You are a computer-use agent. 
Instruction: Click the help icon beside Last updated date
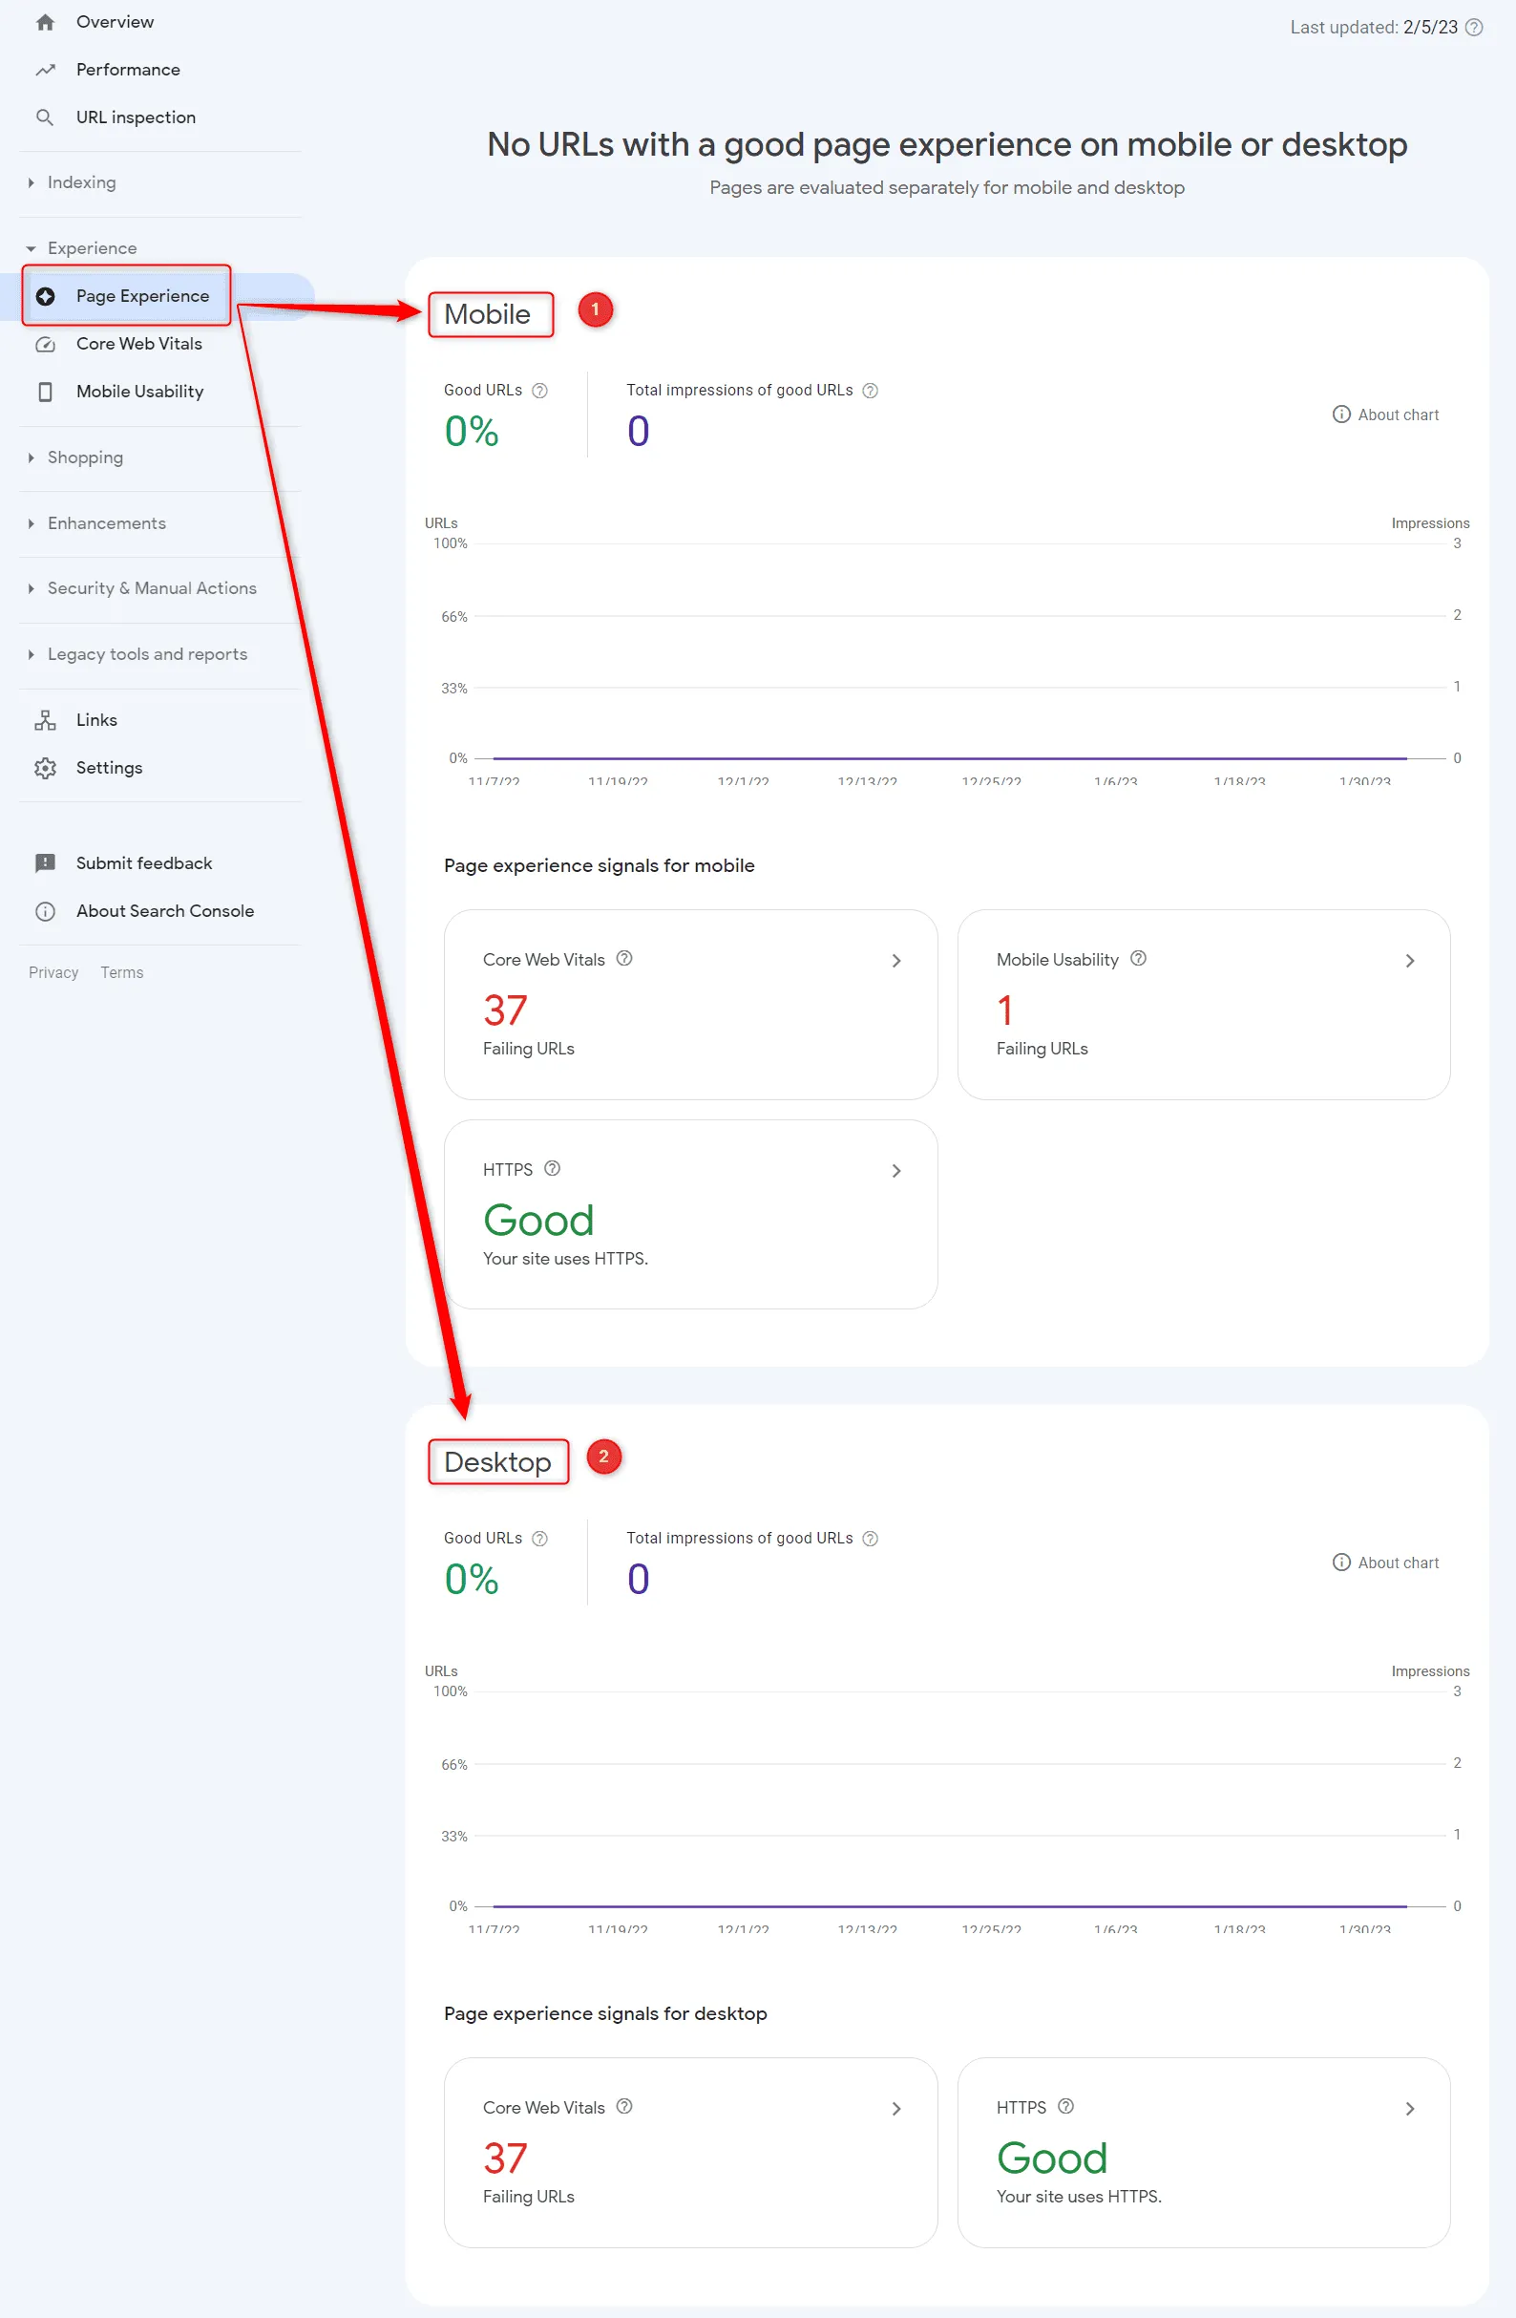coord(1474,28)
